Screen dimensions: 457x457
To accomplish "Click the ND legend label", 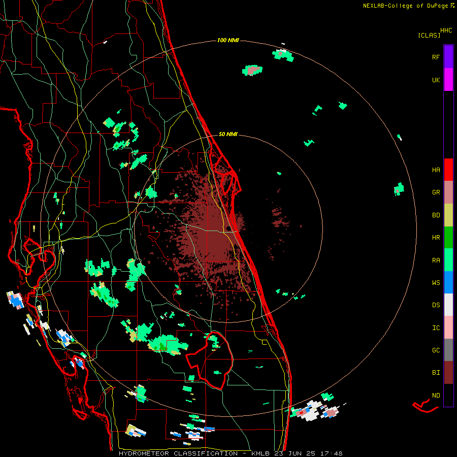I will point(436,396).
